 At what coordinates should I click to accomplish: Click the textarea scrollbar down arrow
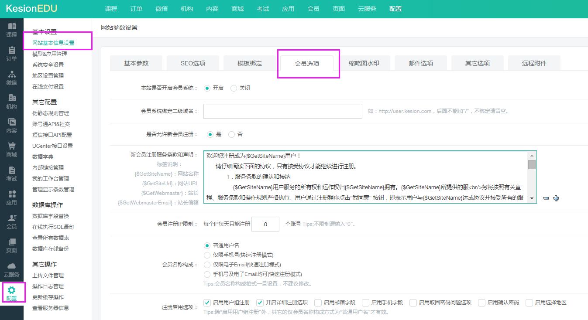(x=532, y=198)
